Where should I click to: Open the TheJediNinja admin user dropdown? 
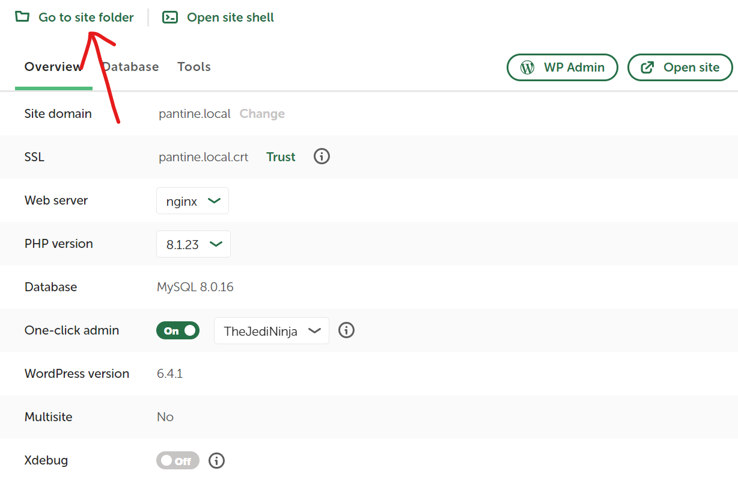[271, 330]
